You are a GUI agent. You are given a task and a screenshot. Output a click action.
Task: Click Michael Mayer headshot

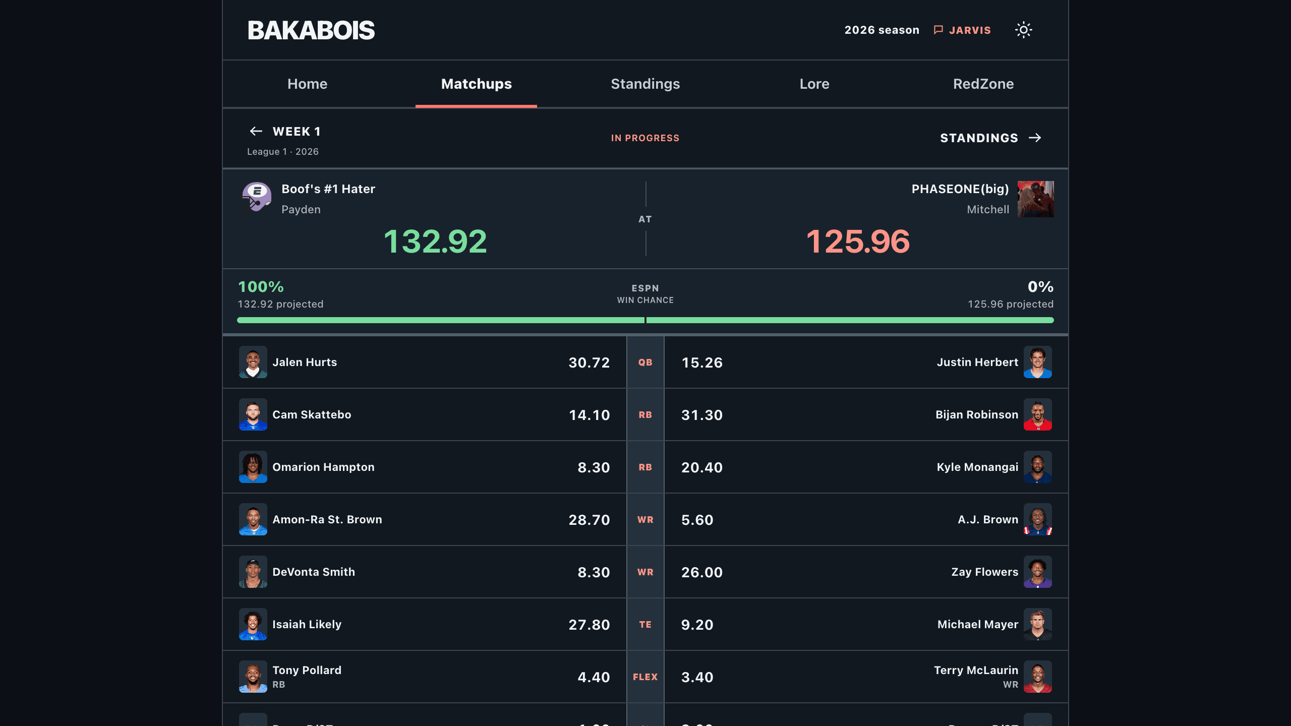coord(1038,624)
